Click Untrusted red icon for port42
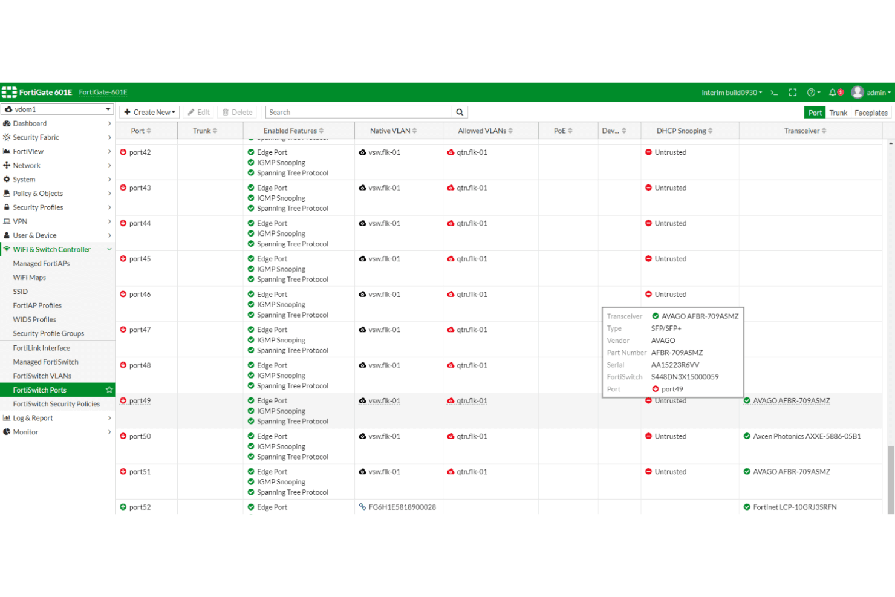The height and width of the screenshot is (597, 895). tap(648, 152)
